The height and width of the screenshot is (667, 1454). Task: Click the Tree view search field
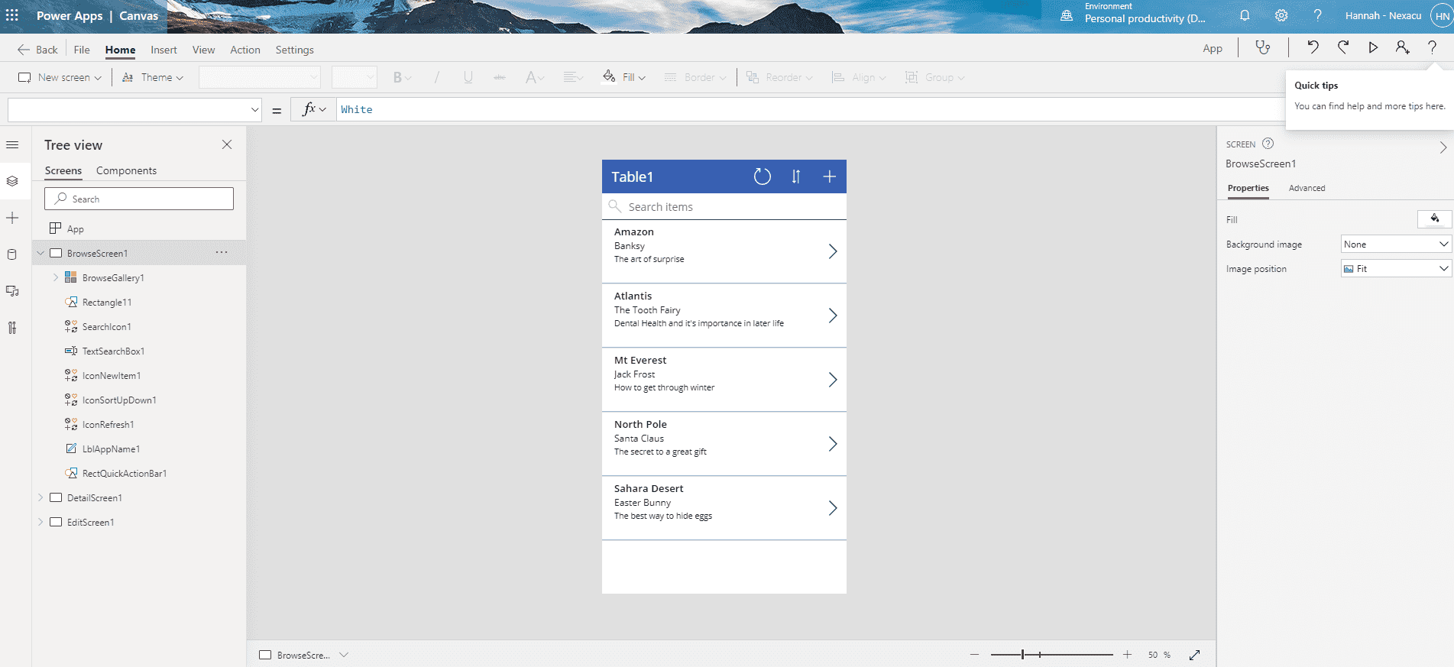[139, 199]
